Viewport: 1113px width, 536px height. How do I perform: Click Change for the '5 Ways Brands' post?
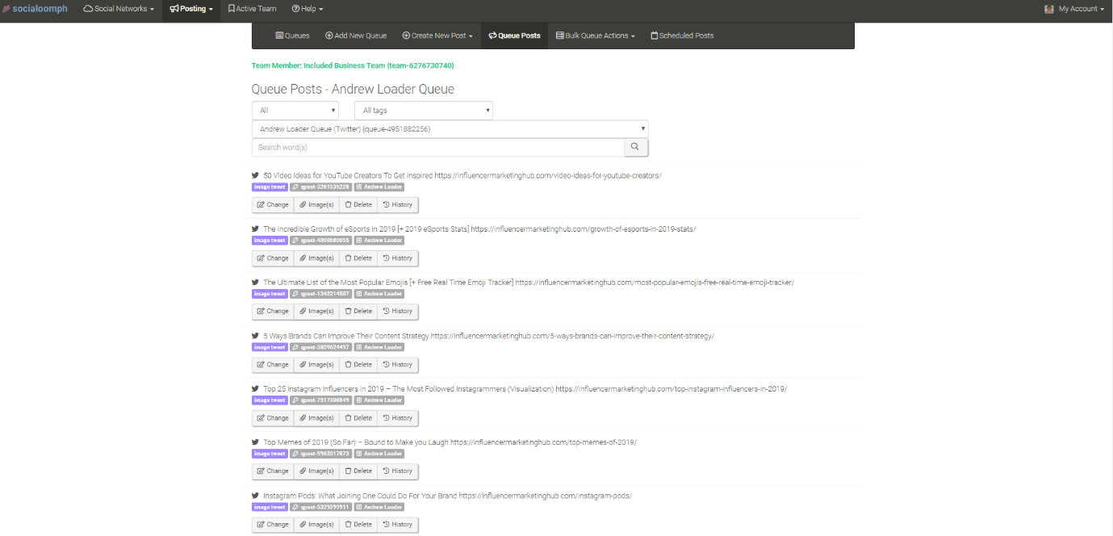(x=273, y=365)
